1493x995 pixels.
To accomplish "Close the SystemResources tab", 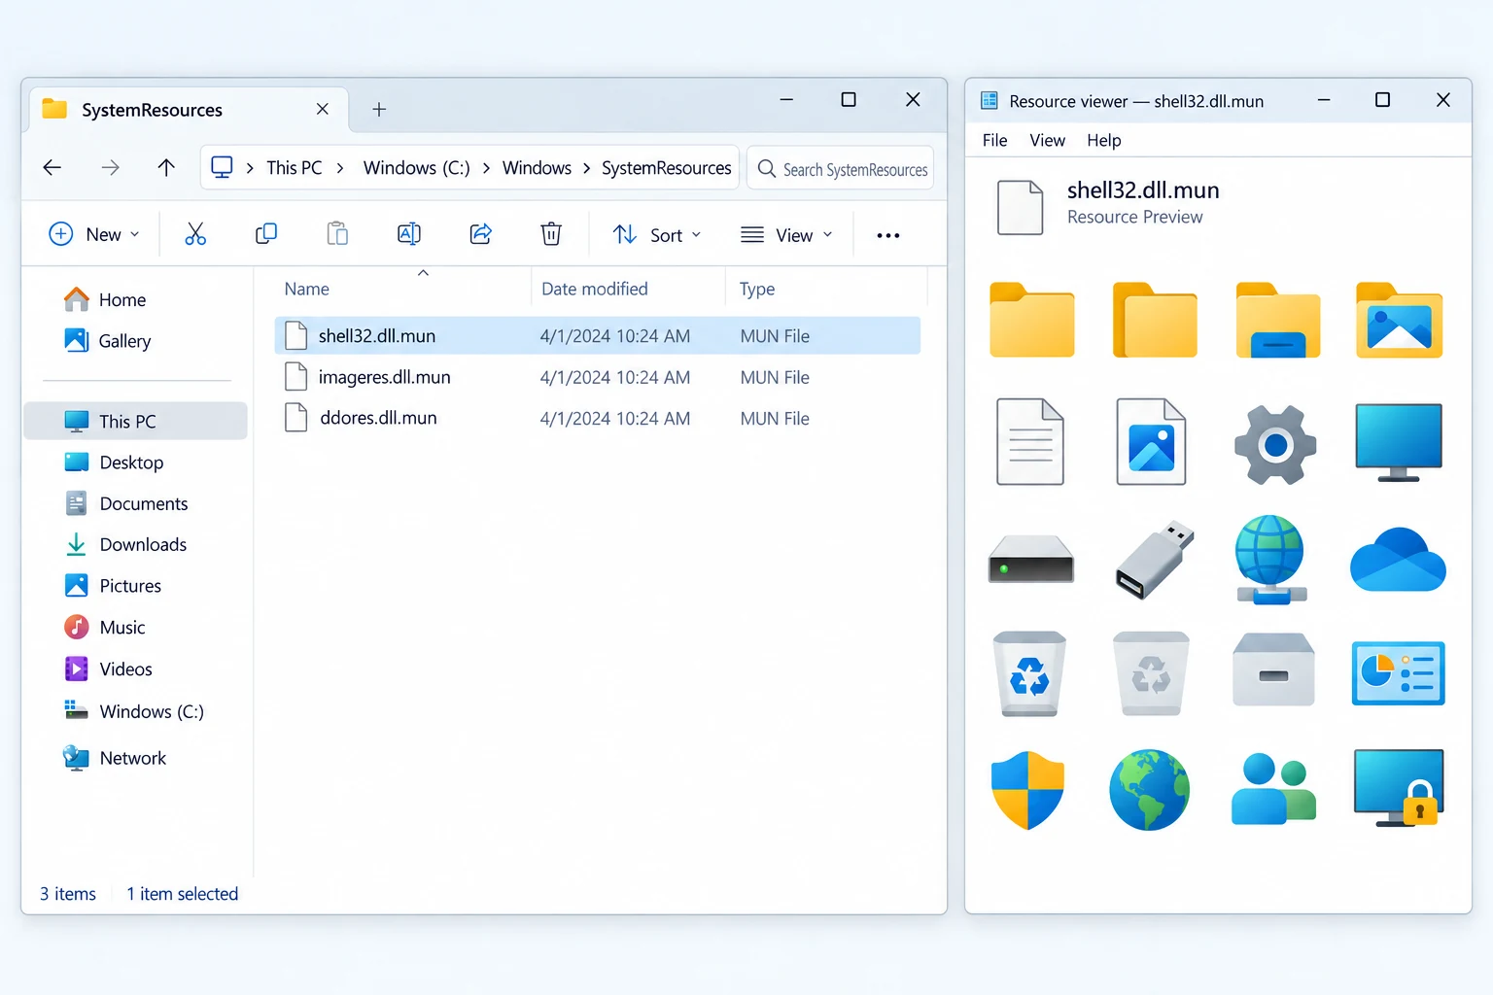I will [x=323, y=109].
